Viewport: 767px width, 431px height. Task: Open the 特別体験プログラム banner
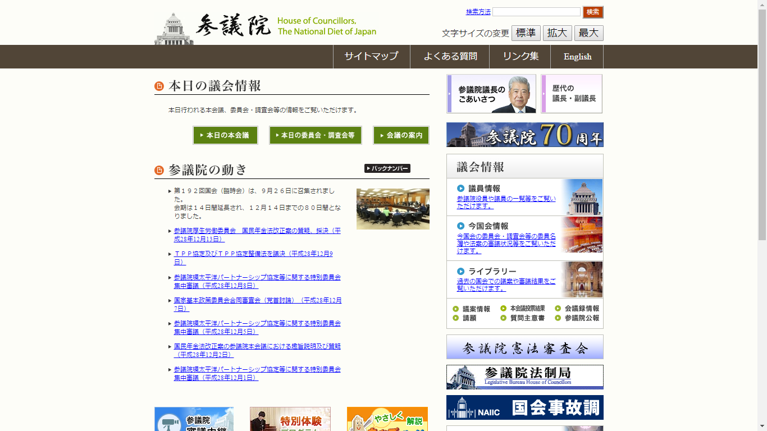290,419
